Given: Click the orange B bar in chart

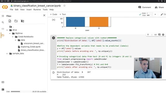Looking at the screenshot, I should [x=99, y=22].
